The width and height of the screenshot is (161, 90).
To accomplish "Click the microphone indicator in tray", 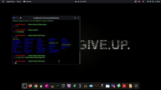I will coord(153,1).
